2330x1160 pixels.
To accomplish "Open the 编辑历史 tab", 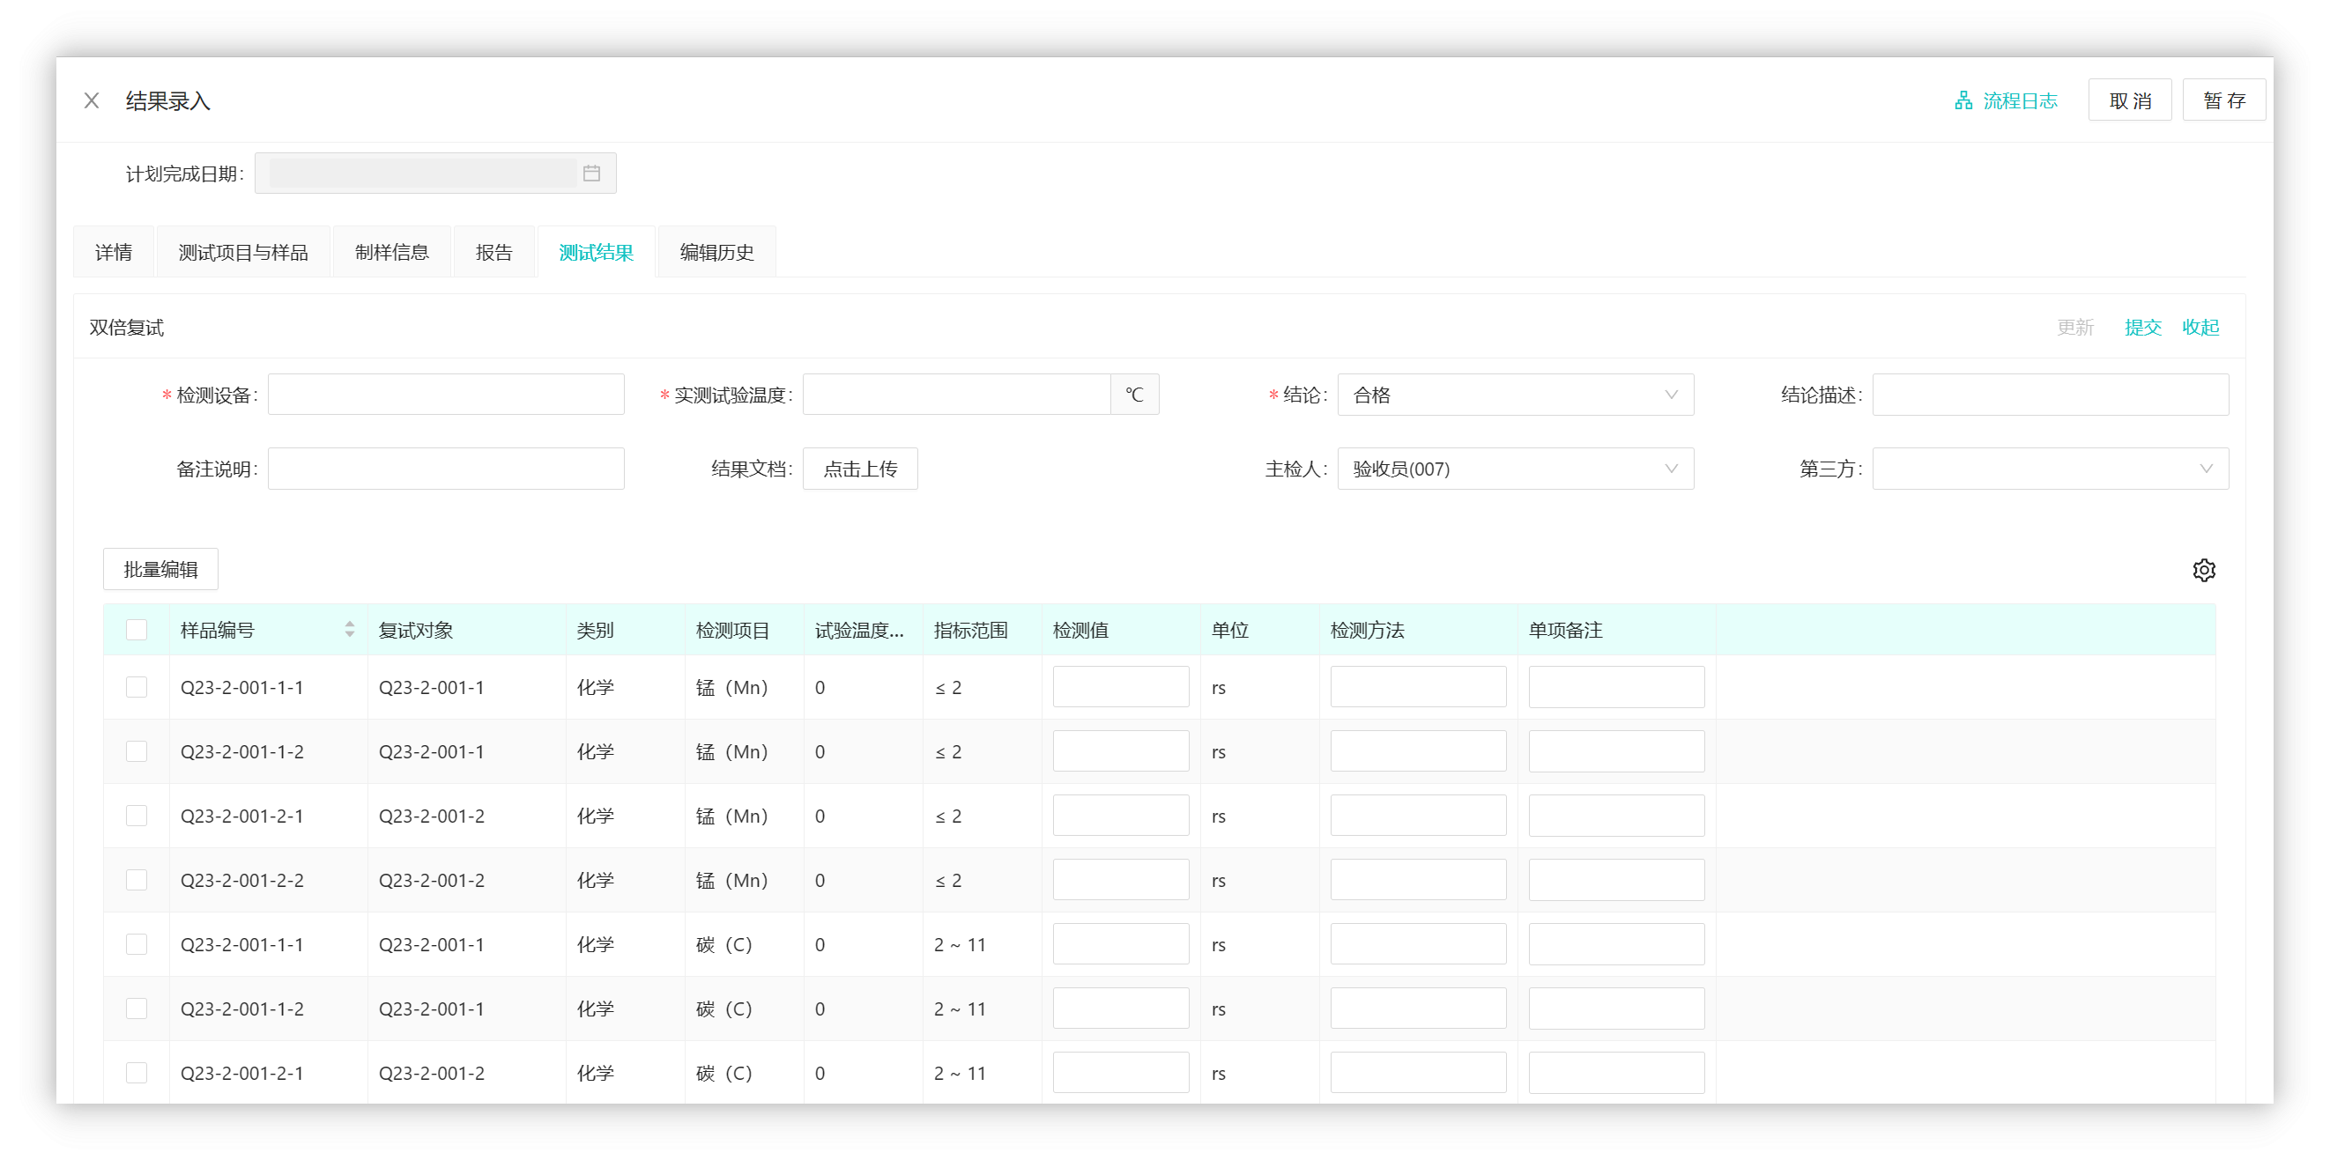I will click(716, 252).
